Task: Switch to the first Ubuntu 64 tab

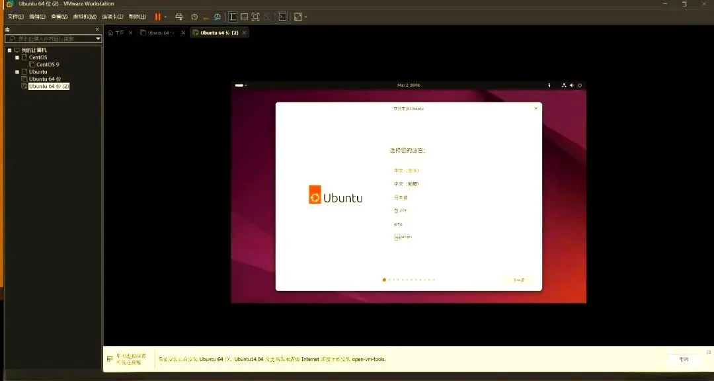Action: pos(157,33)
